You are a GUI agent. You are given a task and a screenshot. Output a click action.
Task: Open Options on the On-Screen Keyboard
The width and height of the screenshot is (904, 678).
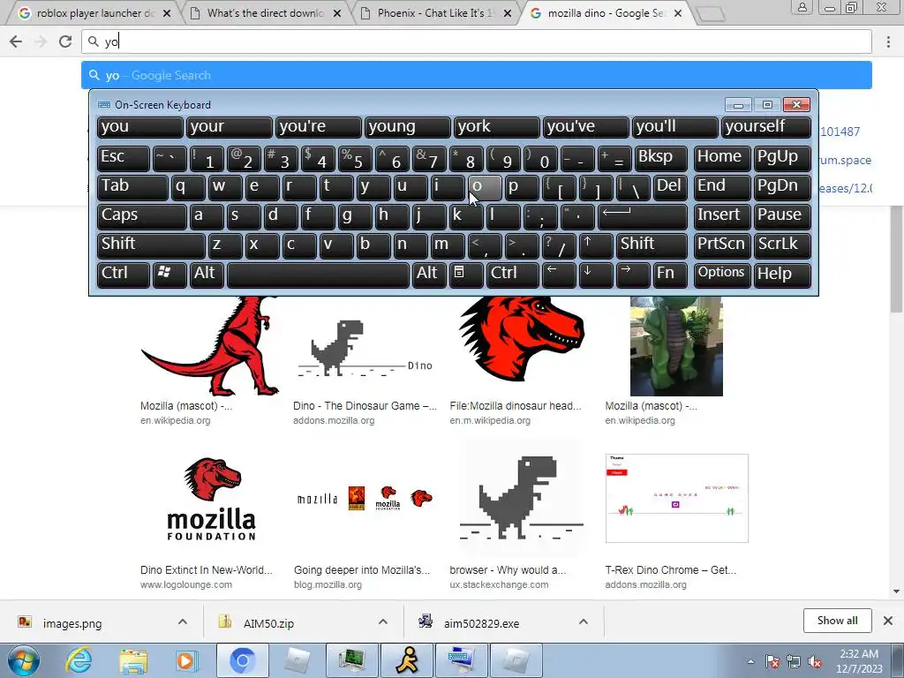(x=721, y=275)
